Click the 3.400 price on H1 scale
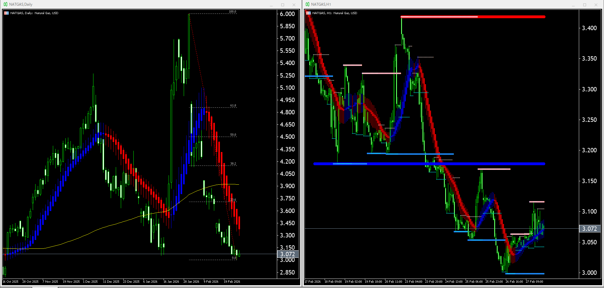Image resolution: width=604 pixels, height=288 pixels. pos(590,28)
